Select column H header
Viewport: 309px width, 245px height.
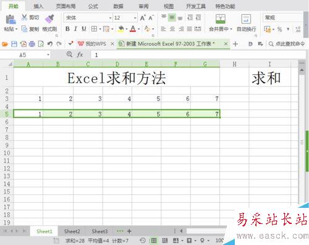(x=234, y=64)
